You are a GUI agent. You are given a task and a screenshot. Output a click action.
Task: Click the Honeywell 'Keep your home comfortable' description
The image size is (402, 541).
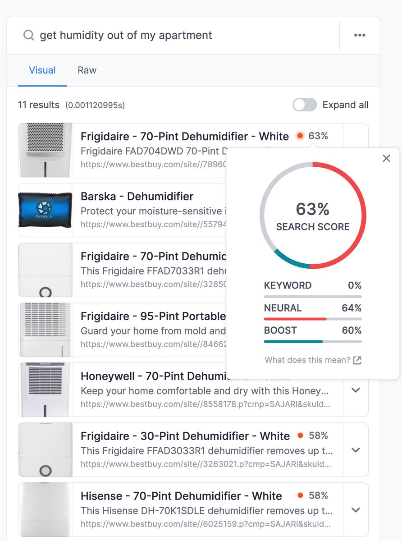(x=205, y=391)
